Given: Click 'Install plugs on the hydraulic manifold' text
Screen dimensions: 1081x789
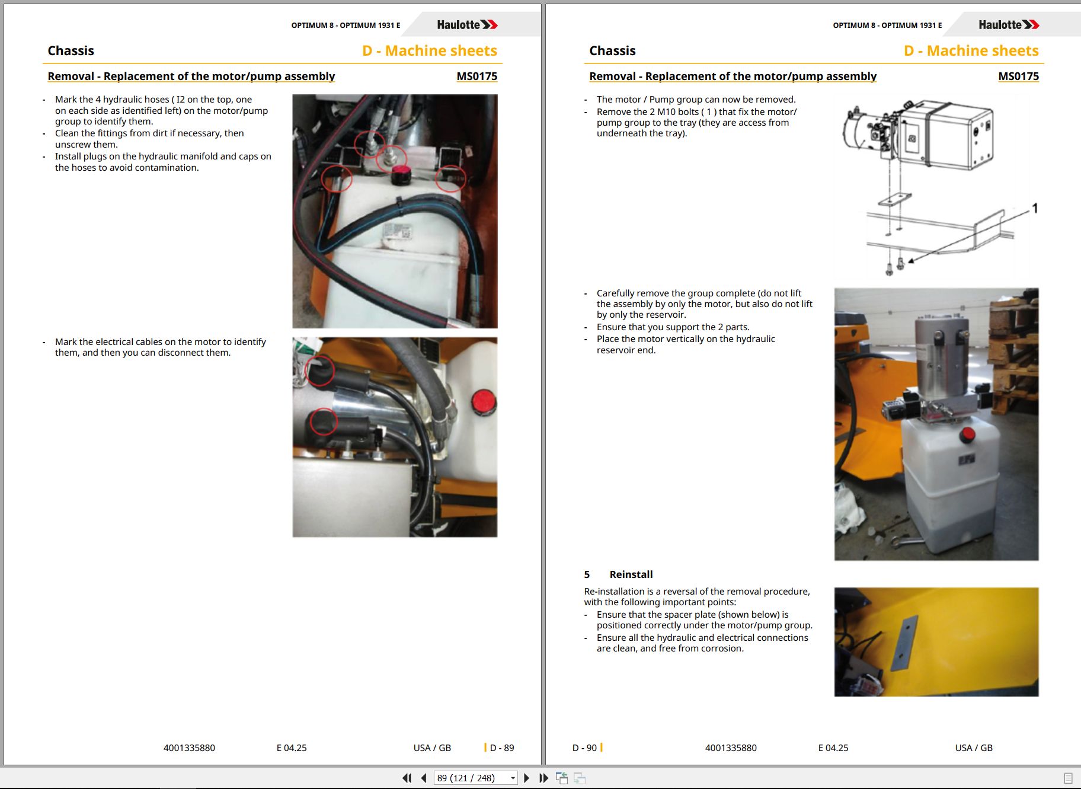Looking at the screenshot, I should 163,162.
